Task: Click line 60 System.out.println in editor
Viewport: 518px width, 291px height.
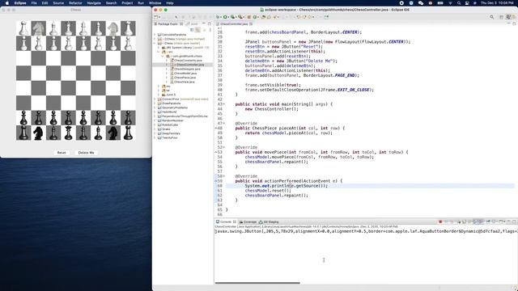Action: (x=286, y=186)
